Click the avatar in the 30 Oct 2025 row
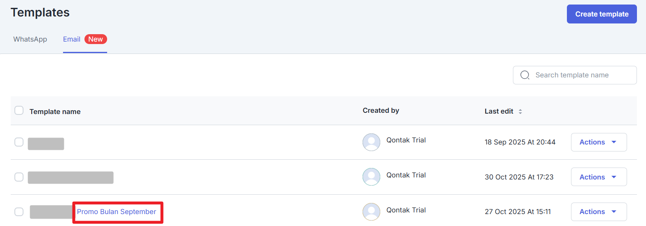Viewport: 646px width, 226px height. (x=371, y=177)
